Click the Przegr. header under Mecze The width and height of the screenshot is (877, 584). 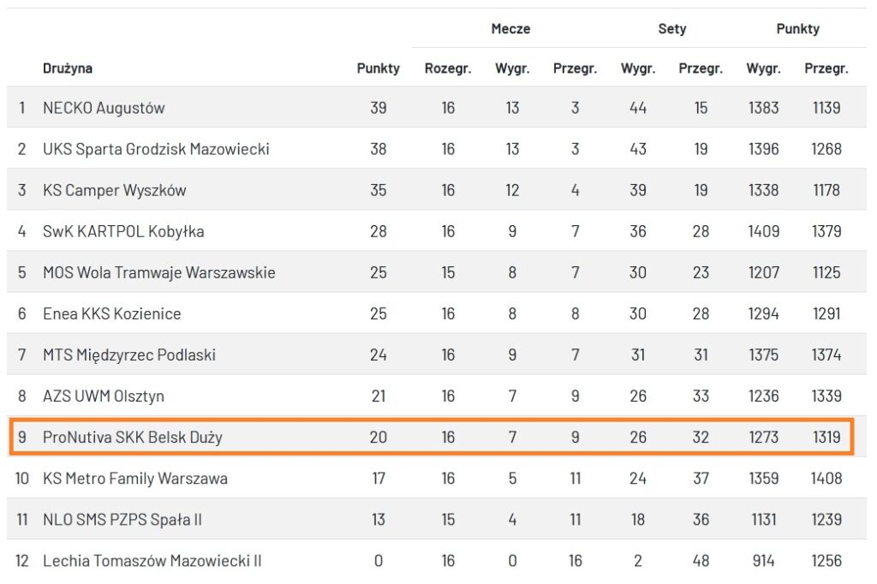(575, 69)
